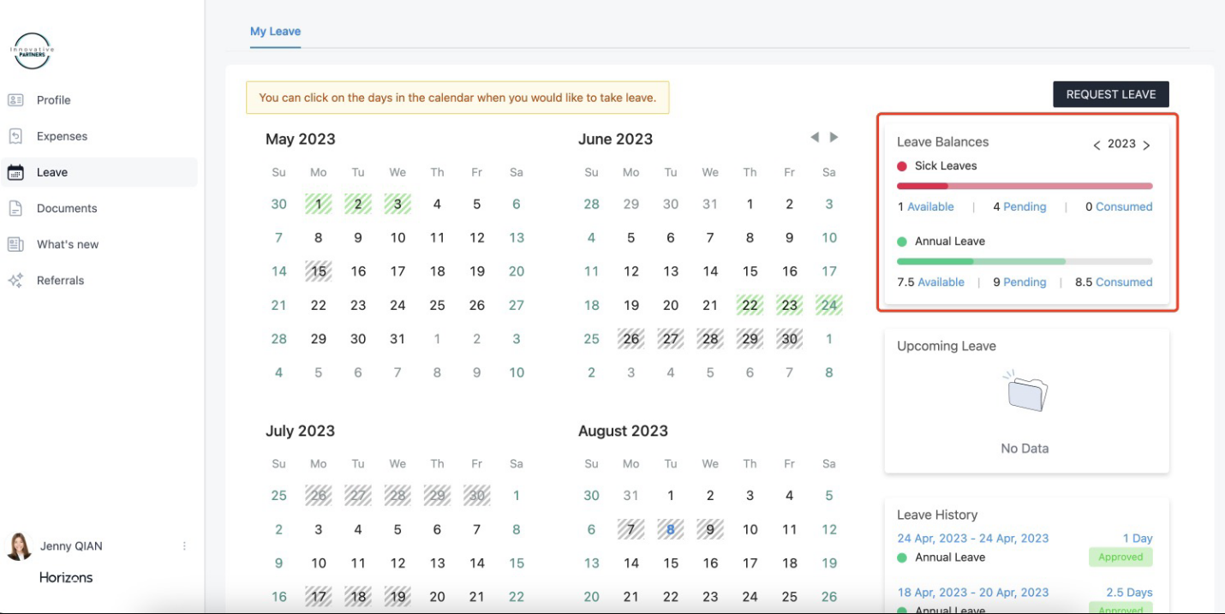The width and height of the screenshot is (1225, 614).
Task: Click Jenny QIAN's profile avatar
Action: [x=19, y=546]
